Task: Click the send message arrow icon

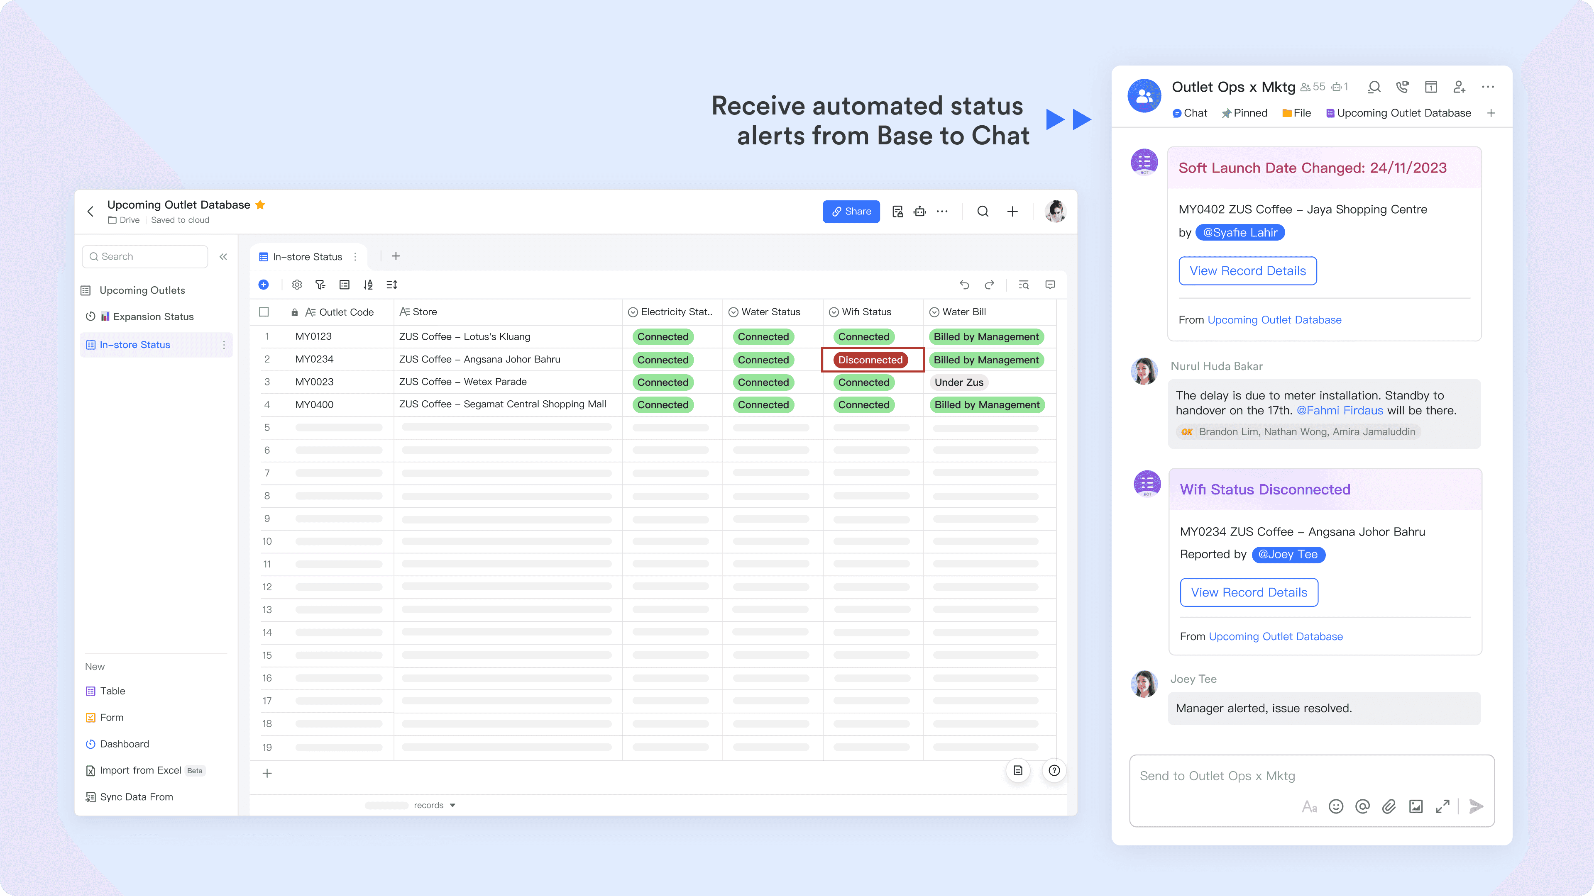Action: point(1476,806)
